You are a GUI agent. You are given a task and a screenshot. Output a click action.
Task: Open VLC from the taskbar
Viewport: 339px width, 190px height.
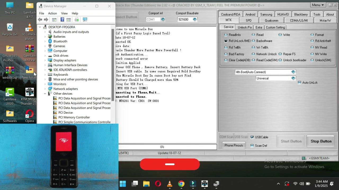coord(169,184)
